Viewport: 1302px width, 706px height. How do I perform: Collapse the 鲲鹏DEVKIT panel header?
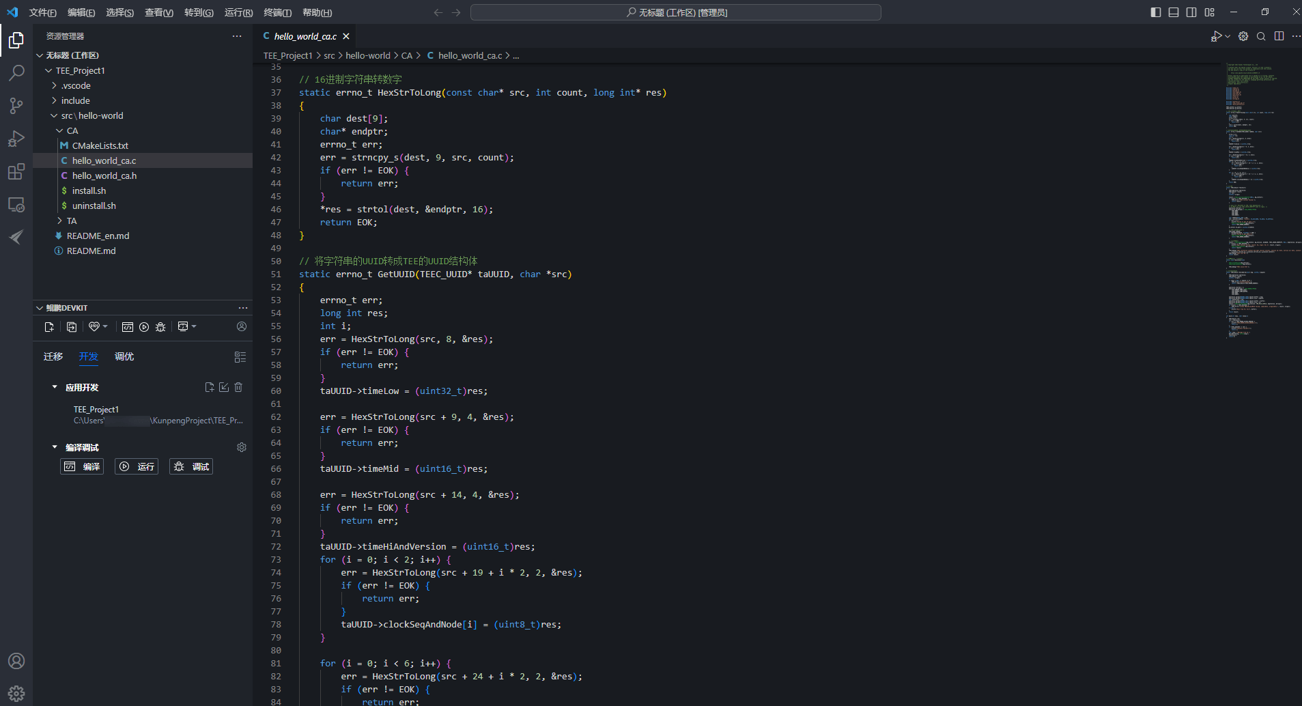click(40, 308)
